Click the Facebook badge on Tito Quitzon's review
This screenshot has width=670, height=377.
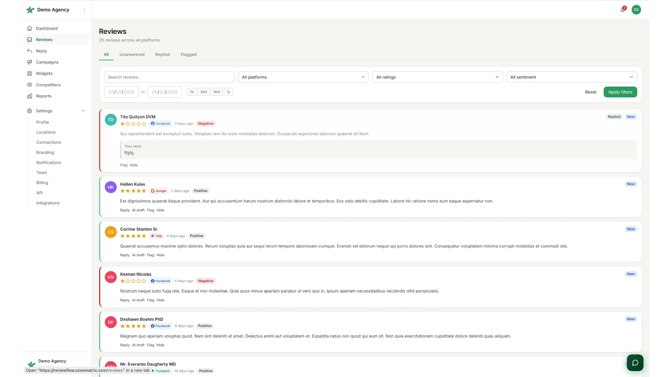point(161,124)
